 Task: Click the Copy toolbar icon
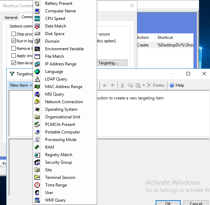pyautogui.click(x=130, y=85)
